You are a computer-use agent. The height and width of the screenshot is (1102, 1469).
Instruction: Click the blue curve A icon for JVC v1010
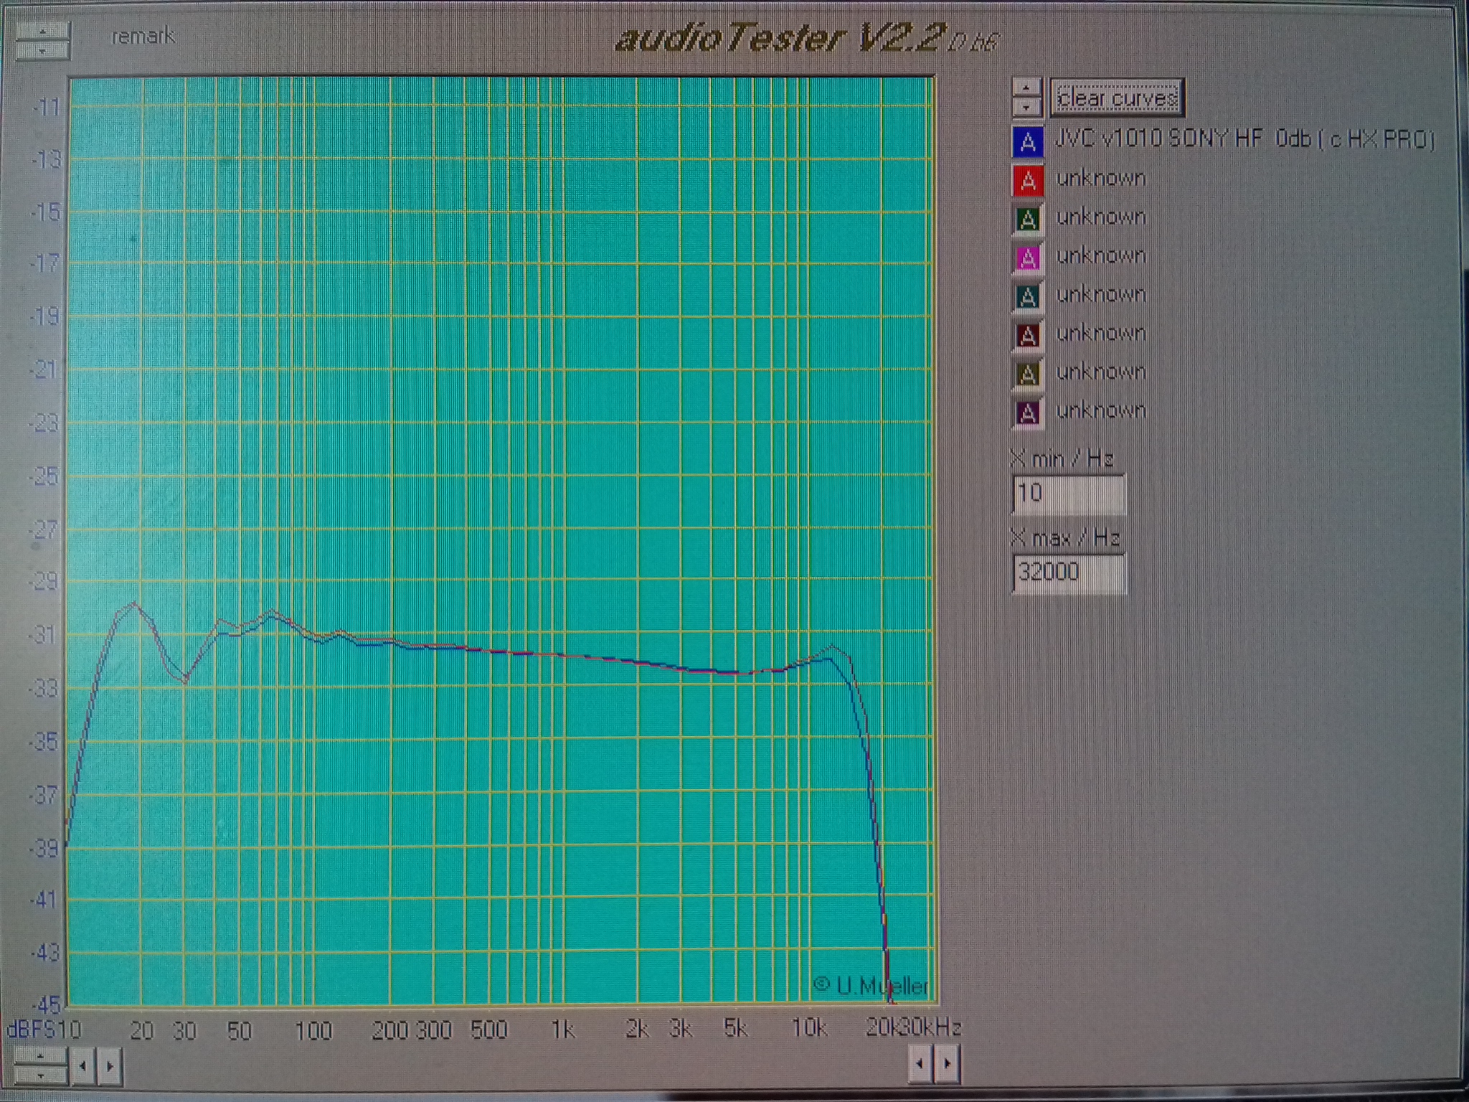click(x=1027, y=141)
